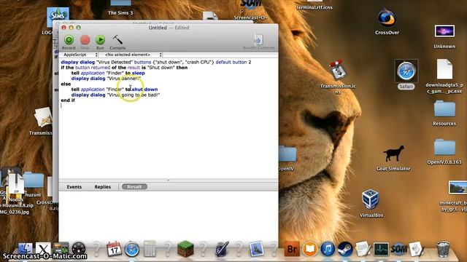Switch to the Replies tab

(103, 187)
